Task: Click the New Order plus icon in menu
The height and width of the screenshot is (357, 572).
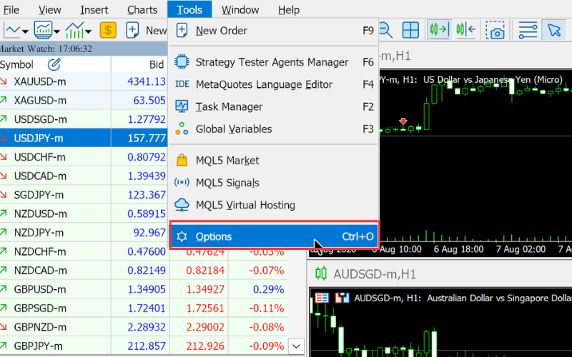Action: 182,30
